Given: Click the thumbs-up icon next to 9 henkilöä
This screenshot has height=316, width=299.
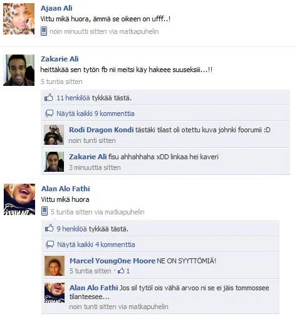Looking at the screenshot, I should (50, 228).
